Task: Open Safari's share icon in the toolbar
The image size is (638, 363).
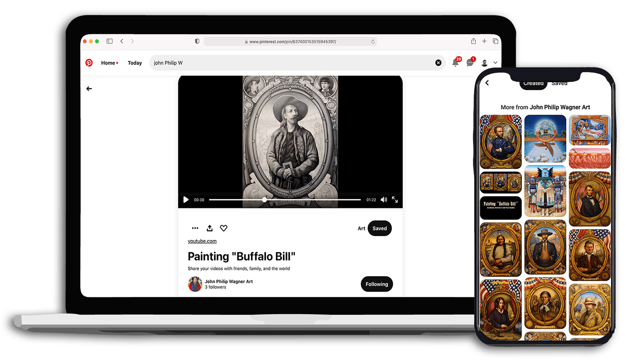Action: pos(473,41)
